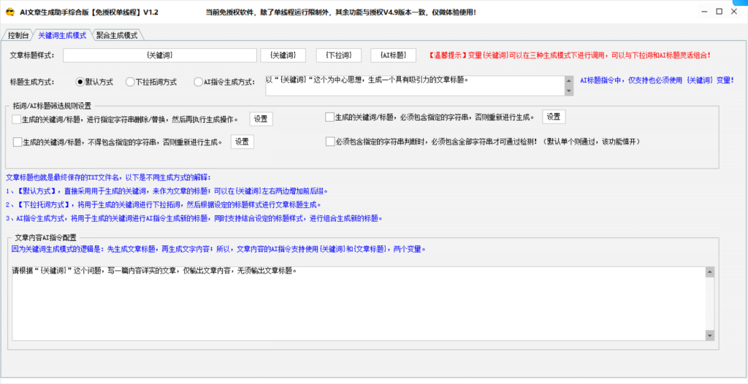Switch to the 控制台 tab
The width and height of the screenshot is (748, 384).
click(x=18, y=35)
